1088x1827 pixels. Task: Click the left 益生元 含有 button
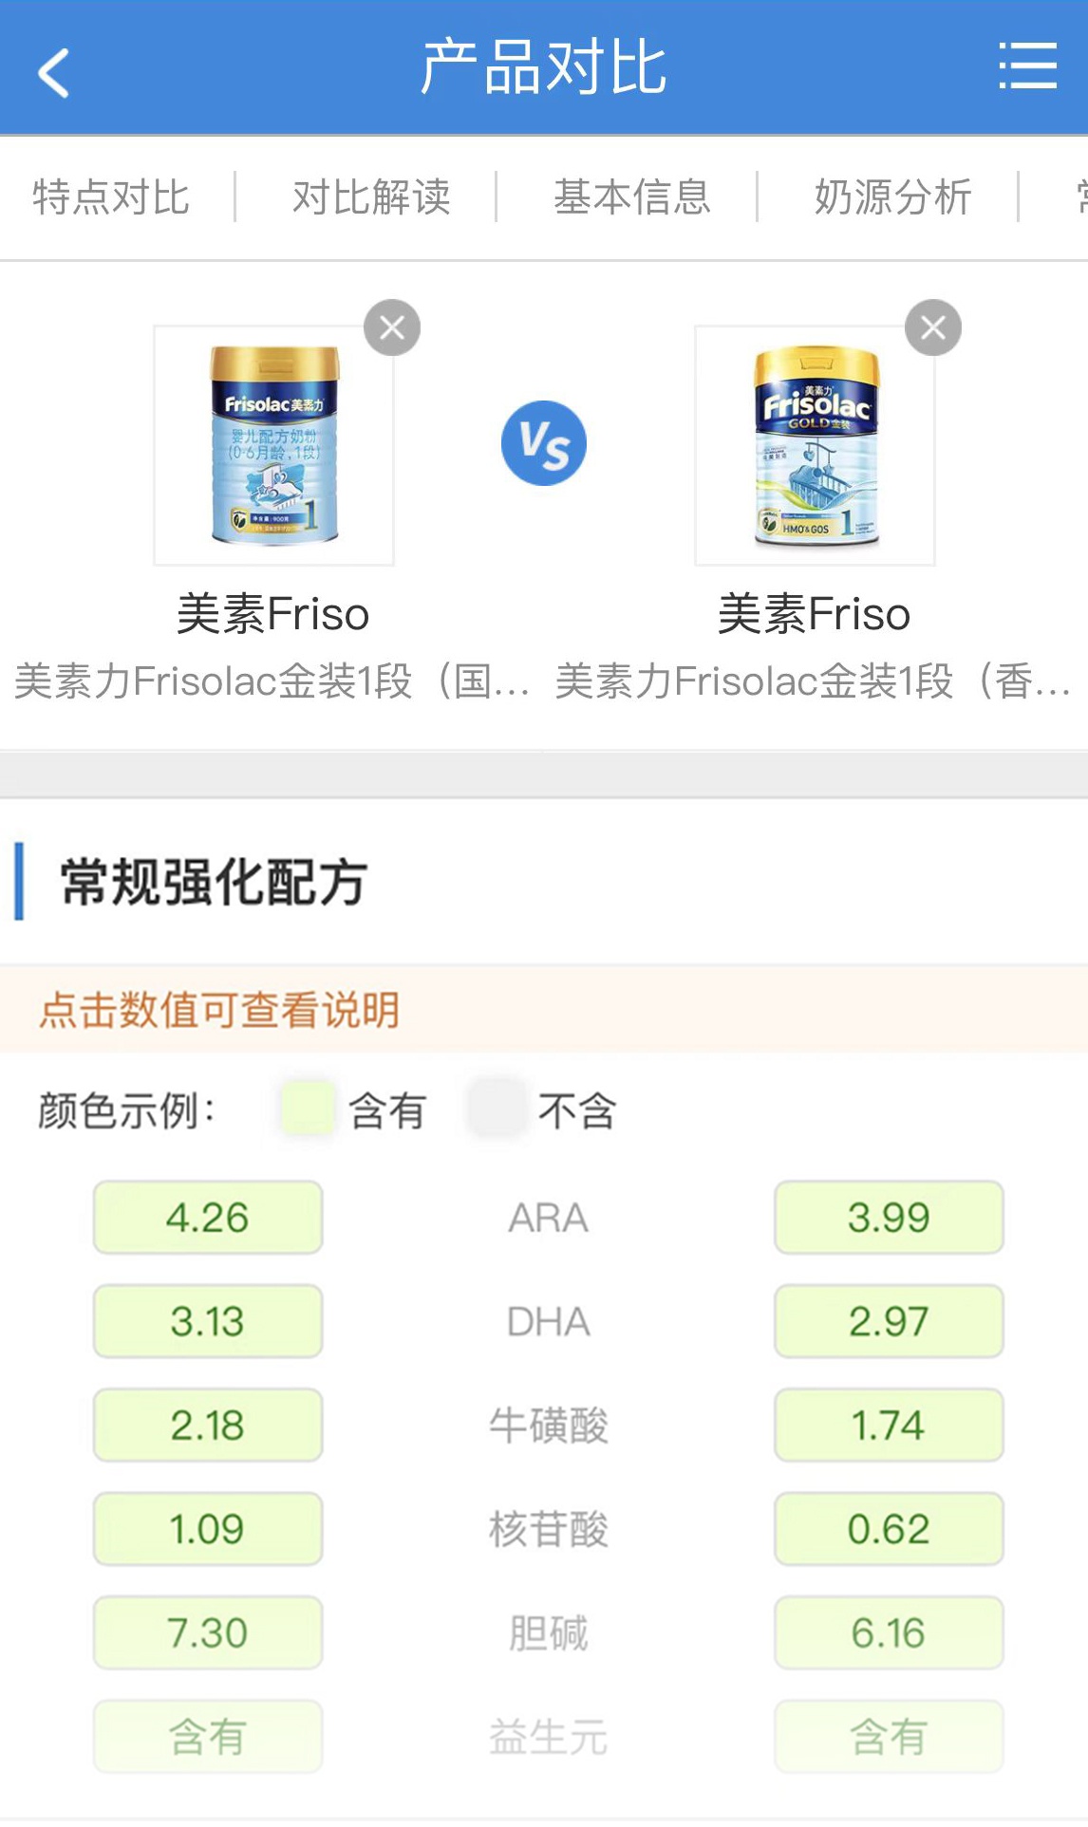pyautogui.click(x=208, y=1737)
